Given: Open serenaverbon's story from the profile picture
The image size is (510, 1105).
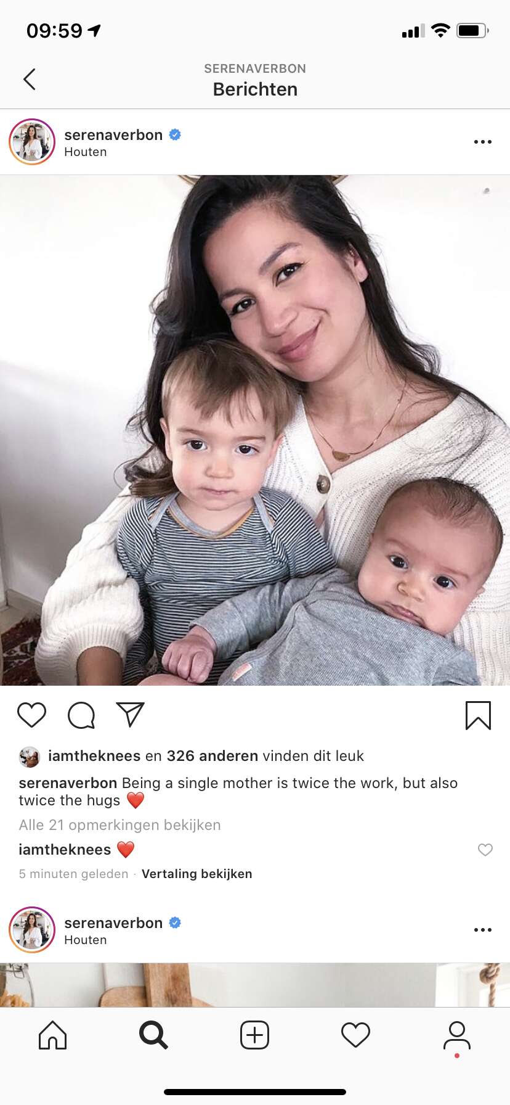Looking at the screenshot, I should click(32, 142).
